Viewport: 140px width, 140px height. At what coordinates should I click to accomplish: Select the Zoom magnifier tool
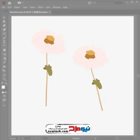coord(4,79)
